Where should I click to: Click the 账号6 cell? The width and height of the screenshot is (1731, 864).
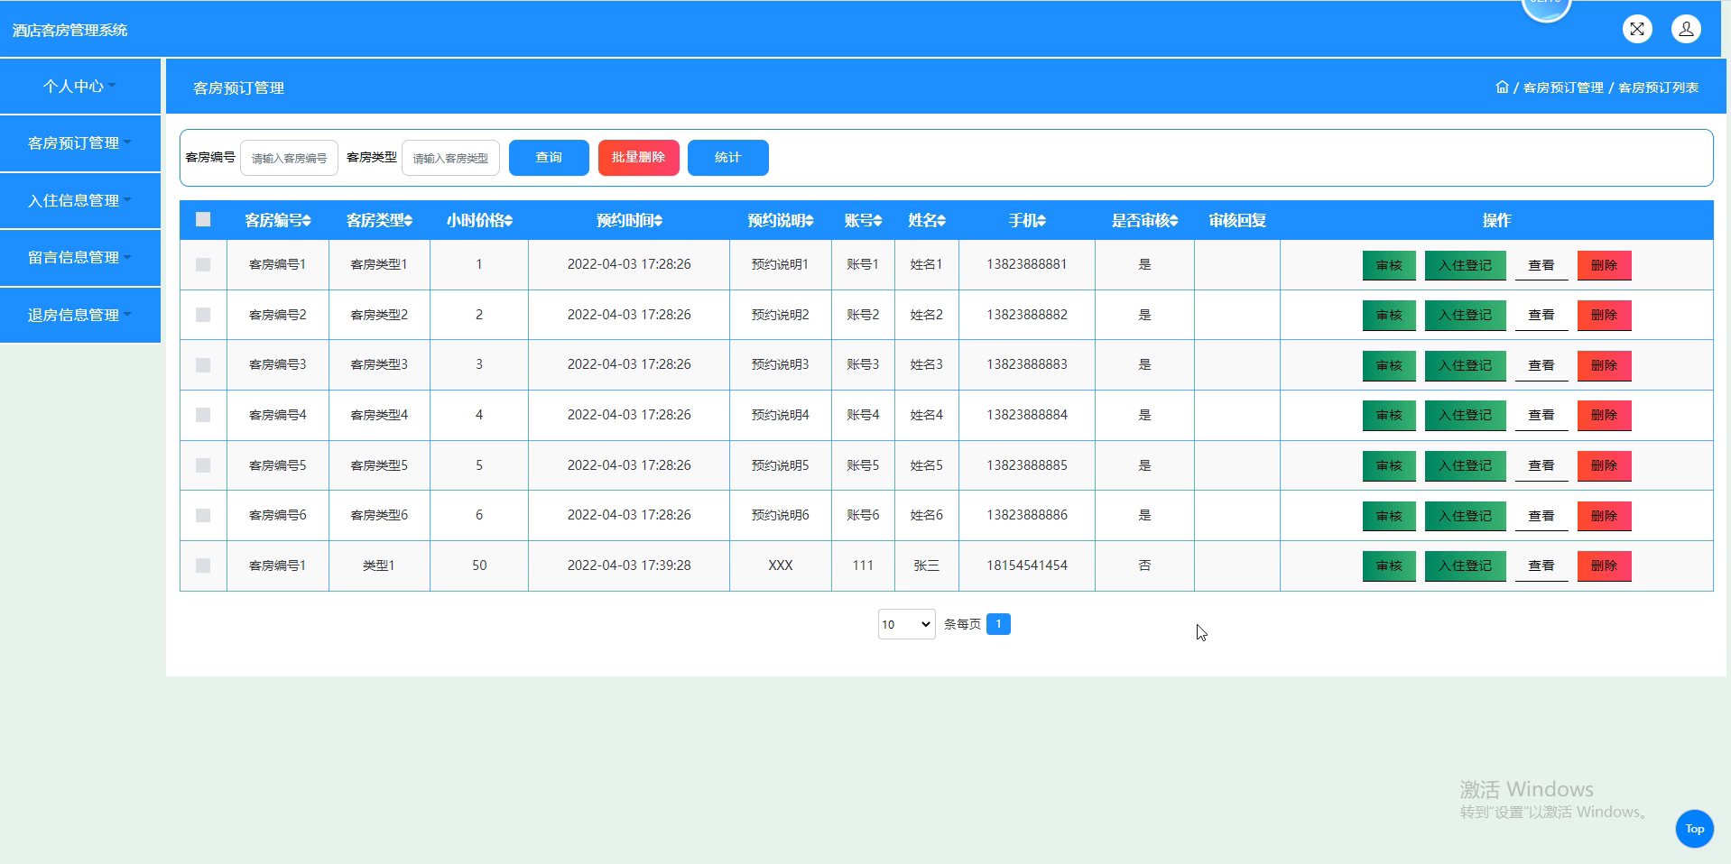[x=863, y=515]
